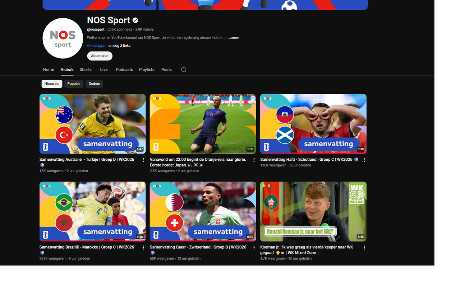Click the verified badge next to NOS Sport
This screenshot has width=460, height=284.
point(135,20)
